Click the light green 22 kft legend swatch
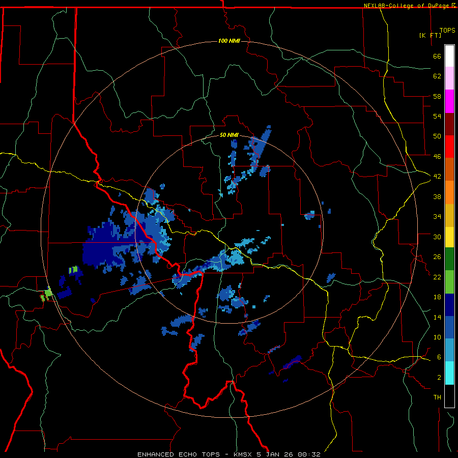 [x=449, y=282]
